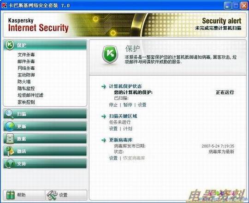Click the 停止 link under protection status
This screenshot has width=249, height=203.
[113, 105]
